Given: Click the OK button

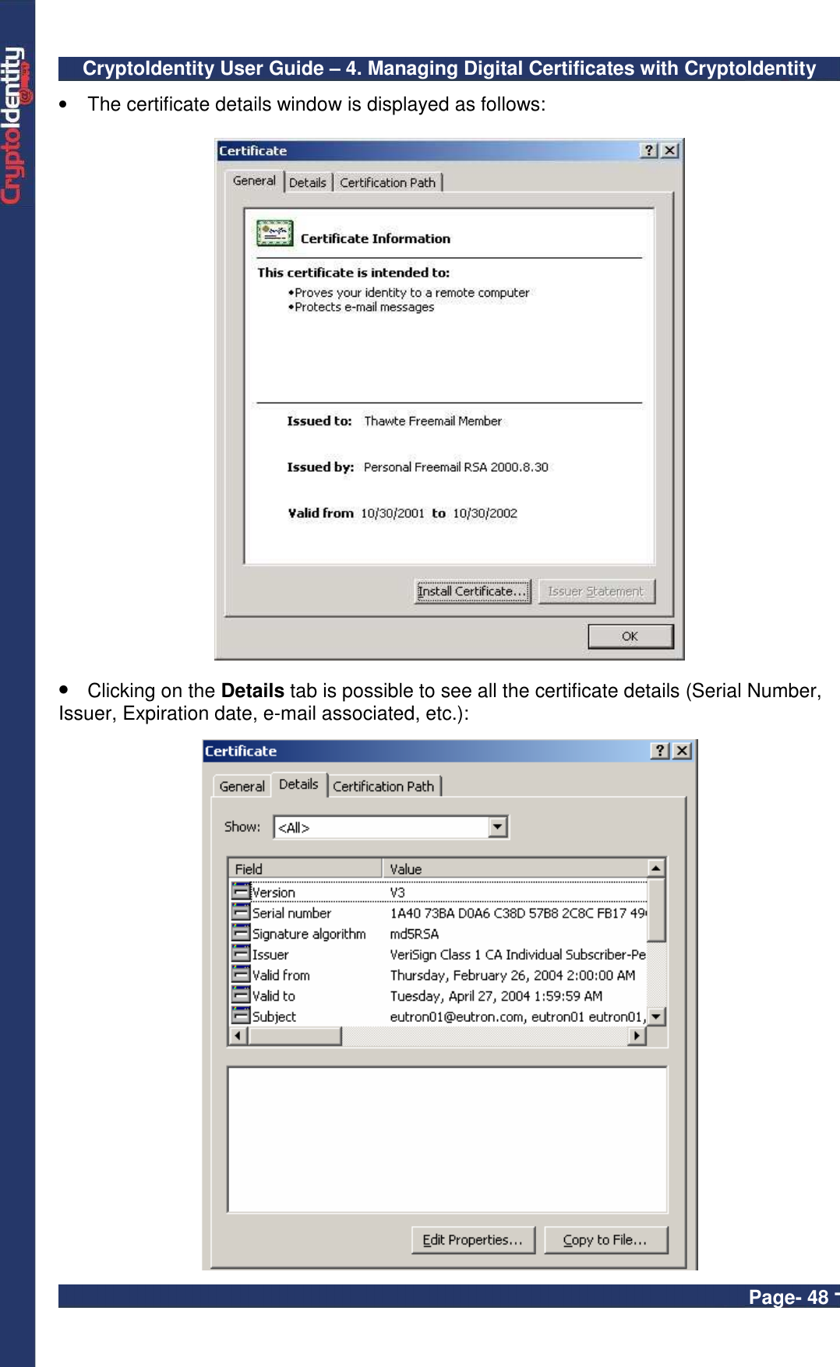Looking at the screenshot, I should pos(630,636).
